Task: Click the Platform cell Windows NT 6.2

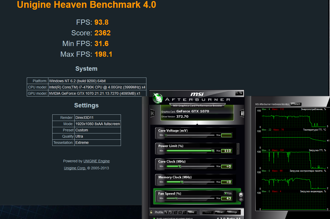Action: coord(97,81)
